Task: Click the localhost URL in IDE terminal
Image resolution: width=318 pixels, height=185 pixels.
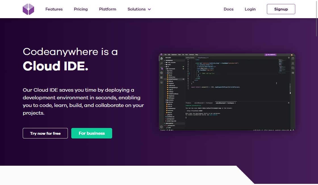Action: click(x=195, y=111)
